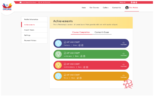Download the Cartoons course certificate
This screenshot has height=101, width=154.
click(124, 43)
